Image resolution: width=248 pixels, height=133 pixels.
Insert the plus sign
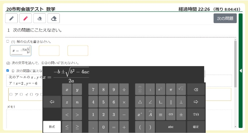124,127
